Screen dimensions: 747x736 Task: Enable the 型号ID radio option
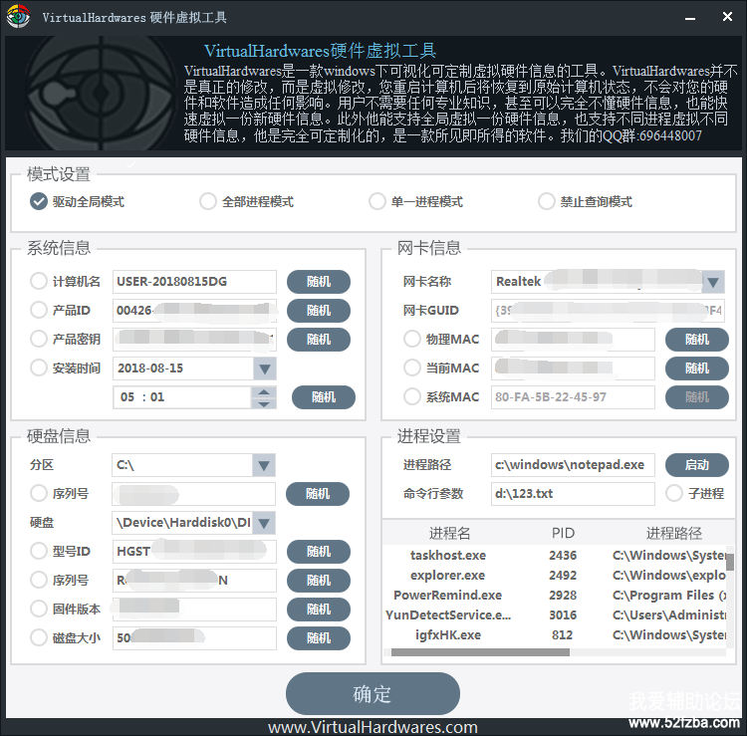(x=39, y=551)
